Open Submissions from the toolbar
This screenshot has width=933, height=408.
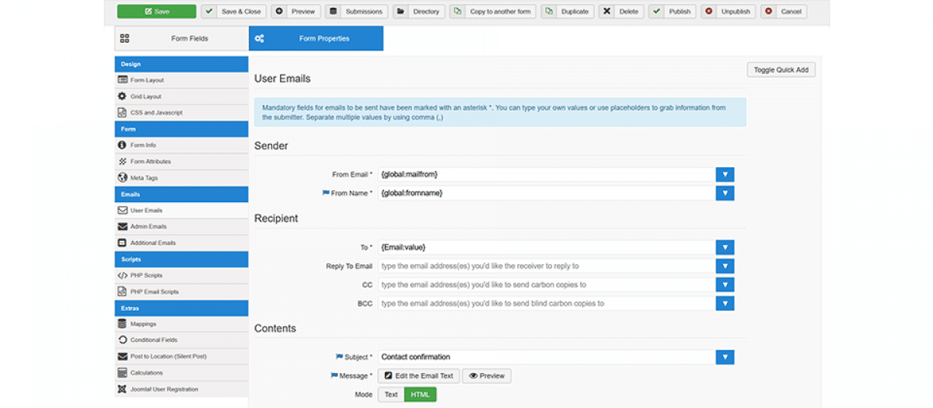(x=356, y=12)
